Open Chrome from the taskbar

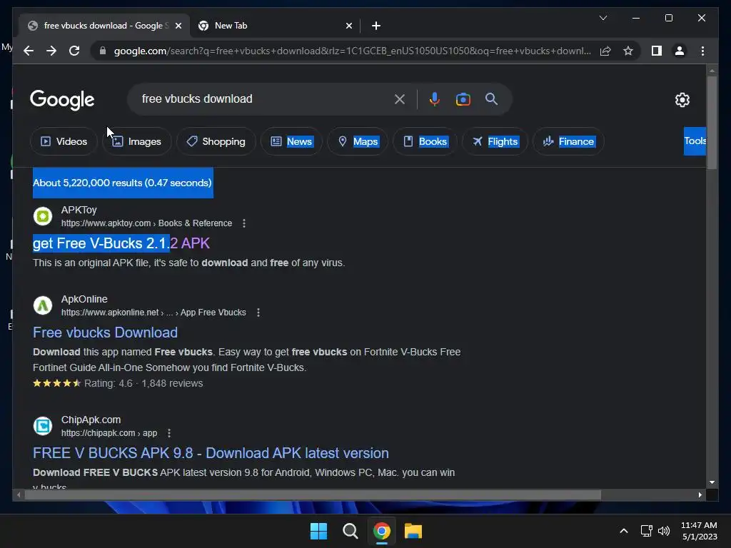click(x=382, y=531)
